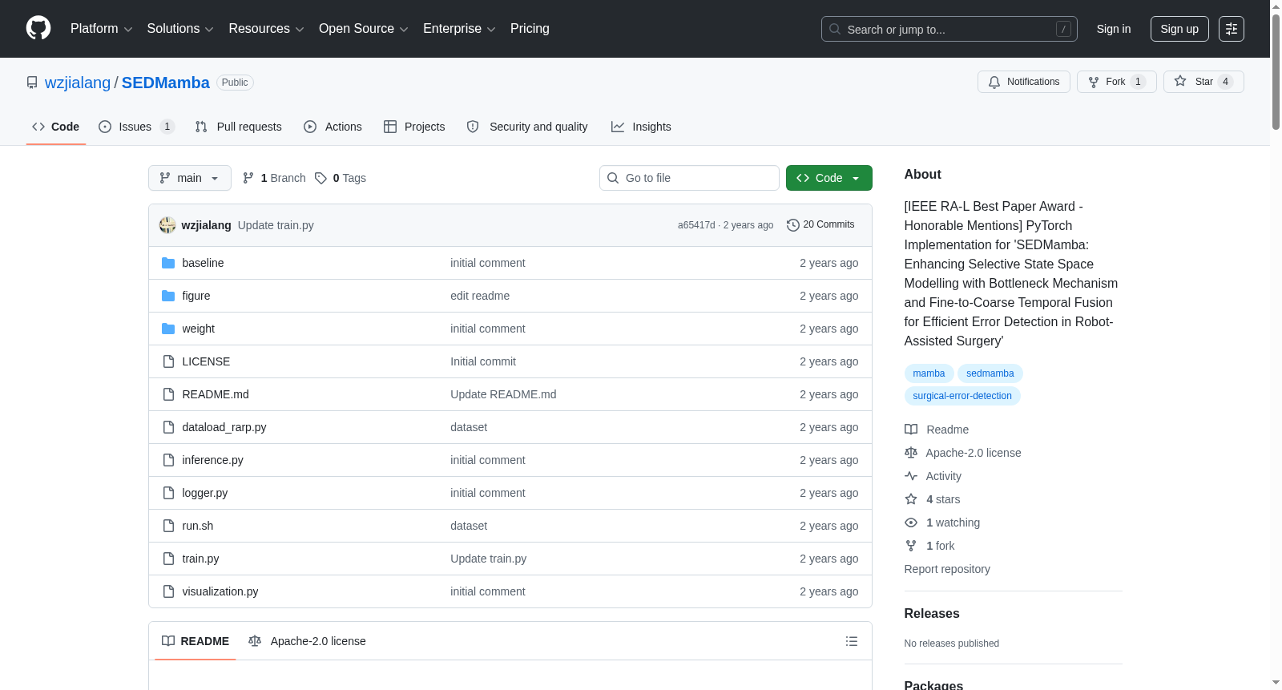The width and height of the screenshot is (1282, 690).
Task: Click the baseline folder icon
Action: [x=168, y=263]
